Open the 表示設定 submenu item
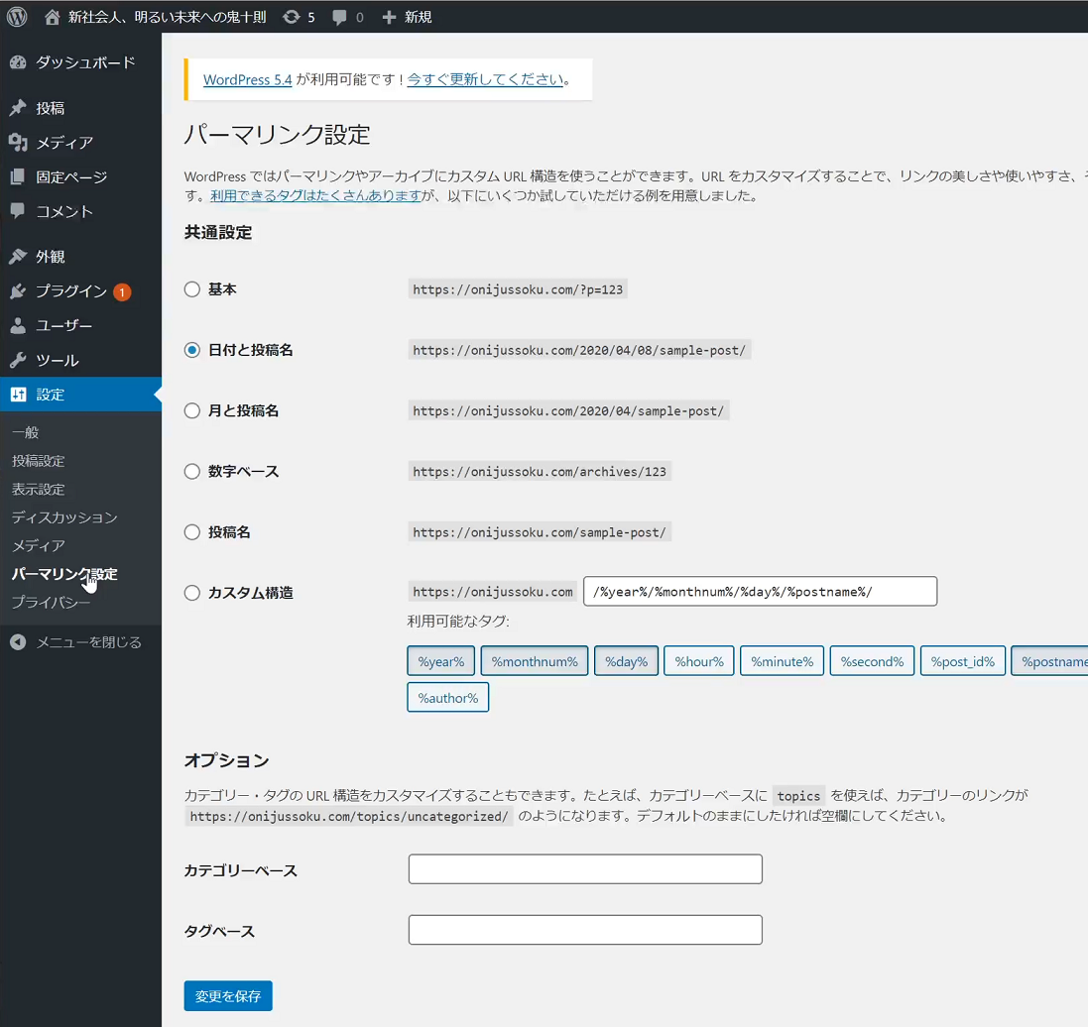This screenshot has height=1027, width=1088. tap(38, 490)
